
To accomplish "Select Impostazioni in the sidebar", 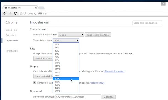I will pos(12,40).
